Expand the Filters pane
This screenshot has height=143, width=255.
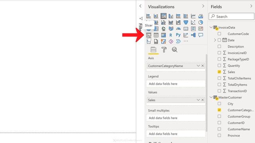coord(140,6)
